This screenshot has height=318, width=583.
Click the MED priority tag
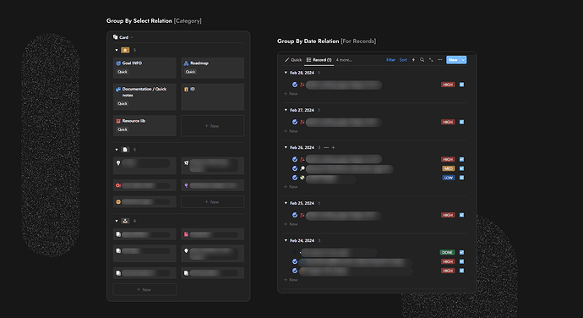[449, 168]
